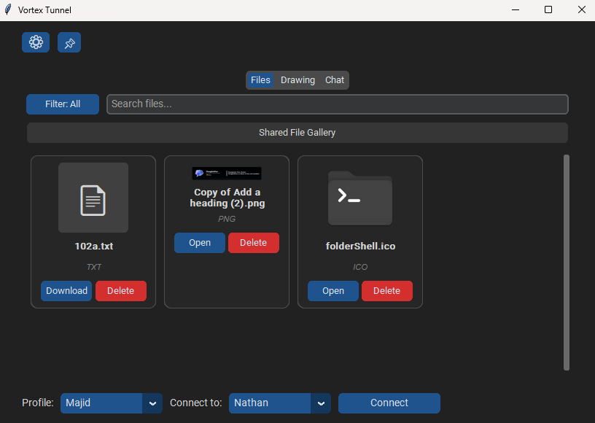Click the pin window icon
The width and height of the screenshot is (595, 423).
69,42
